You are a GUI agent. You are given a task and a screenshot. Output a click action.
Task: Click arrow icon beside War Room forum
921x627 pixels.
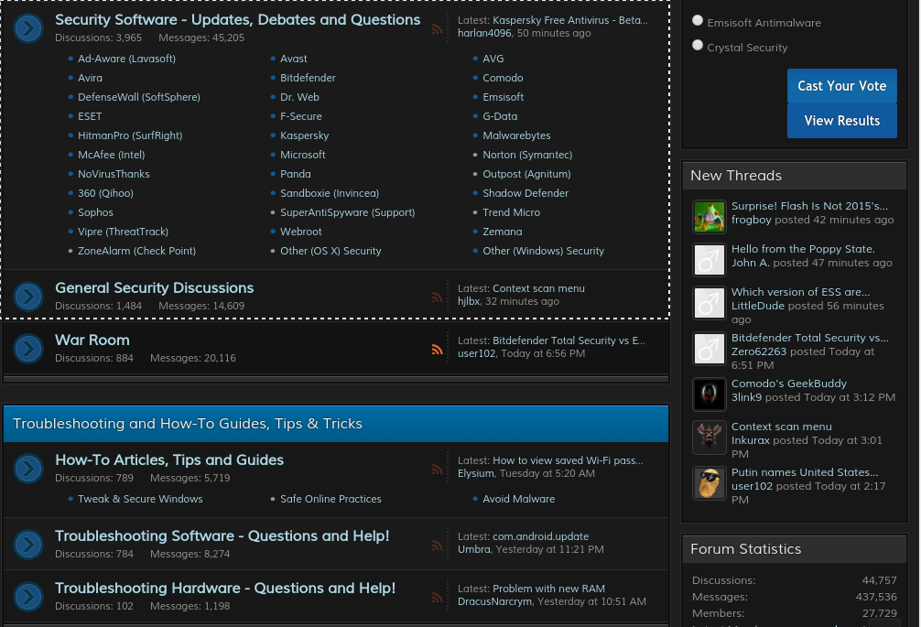(28, 349)
